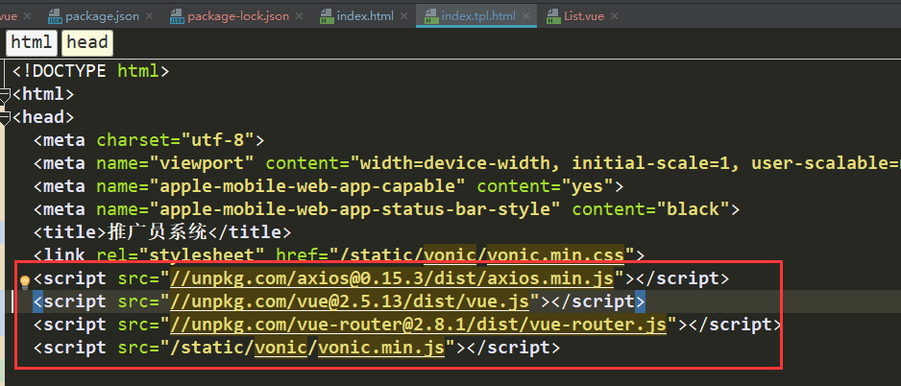The image size is (901, 386).
Task: Open the vue@2.5.13 vue.js URL
Action: [350, 302]
